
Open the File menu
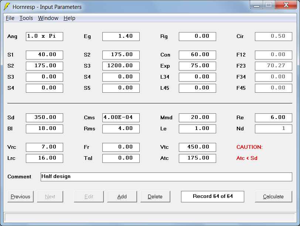tap(10, 18)
